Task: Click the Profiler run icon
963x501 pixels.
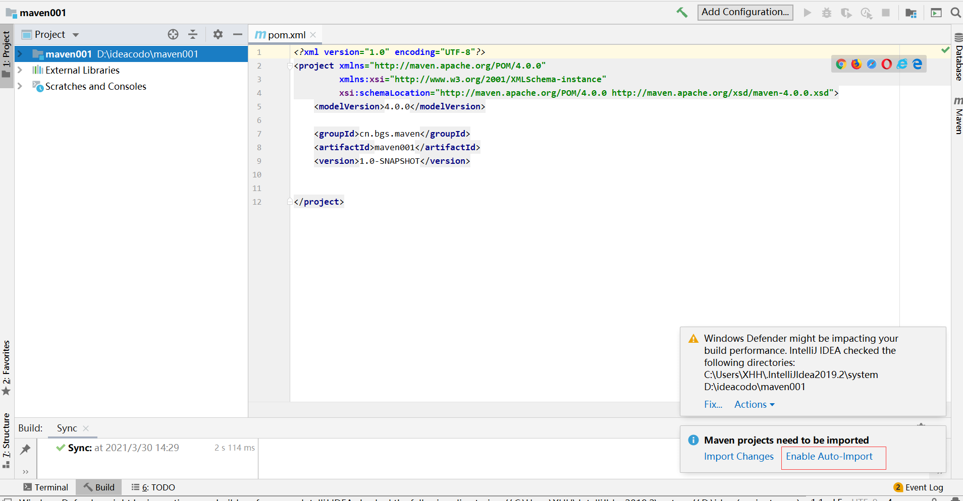Action: tap(866, 13)
